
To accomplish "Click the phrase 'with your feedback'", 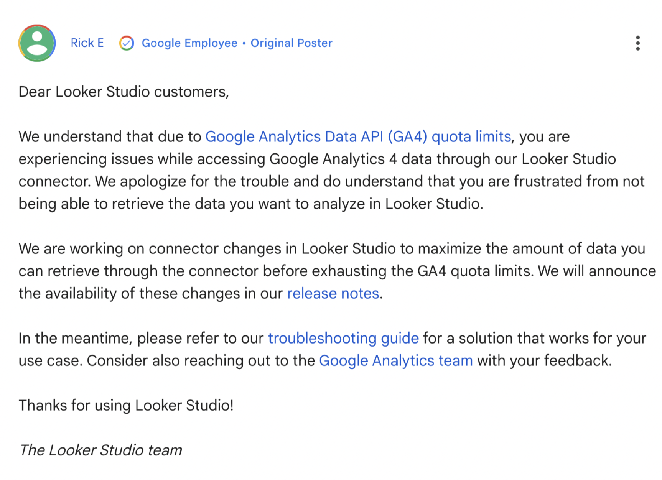I will (x=544, y=360).
